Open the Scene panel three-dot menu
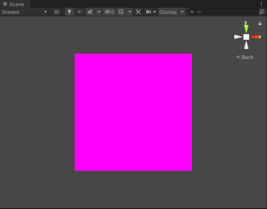The width and height of the screenshot is (267, 209). (x=261, y=4)
